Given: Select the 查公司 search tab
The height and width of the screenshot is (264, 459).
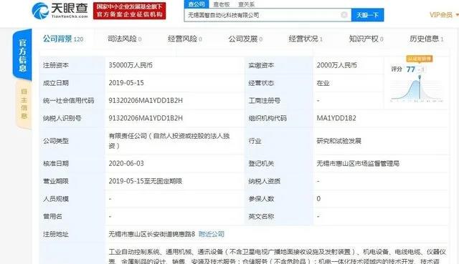Looking at the screenshot, I should 197,4.
